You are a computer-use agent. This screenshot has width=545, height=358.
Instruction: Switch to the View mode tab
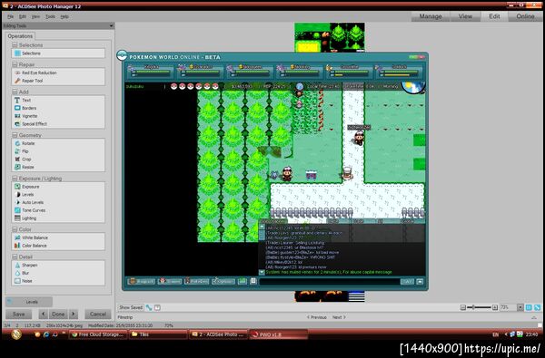point(465,16)
